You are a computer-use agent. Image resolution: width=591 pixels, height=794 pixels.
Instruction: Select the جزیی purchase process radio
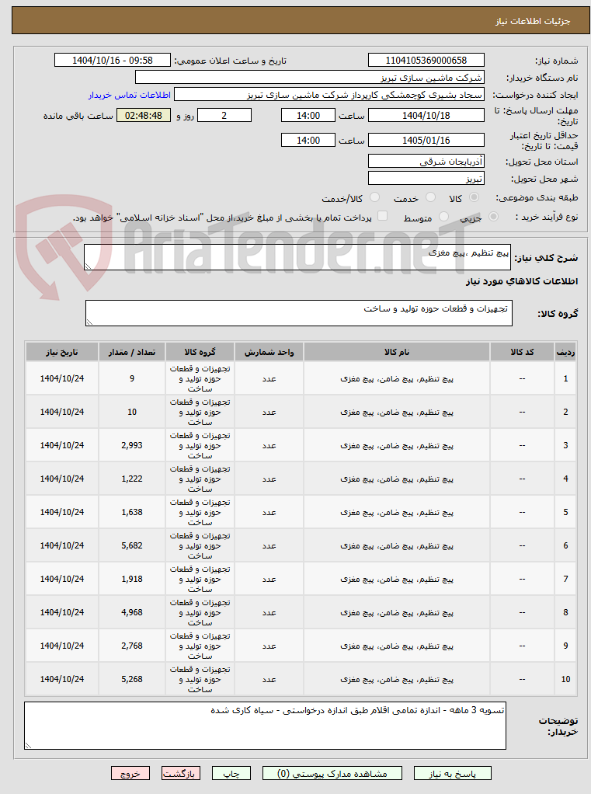494,217
